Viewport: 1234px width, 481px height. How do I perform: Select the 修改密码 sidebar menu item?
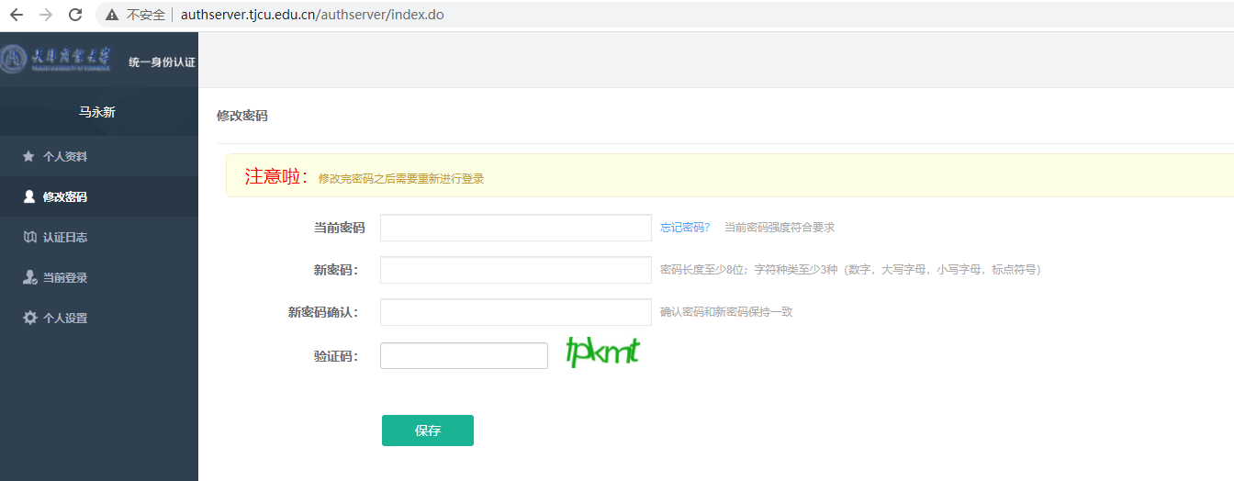[64, 196]
